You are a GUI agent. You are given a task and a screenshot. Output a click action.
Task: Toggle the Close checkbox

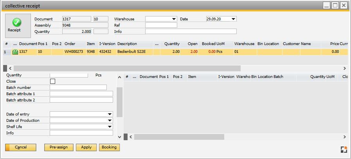[53, 81]
